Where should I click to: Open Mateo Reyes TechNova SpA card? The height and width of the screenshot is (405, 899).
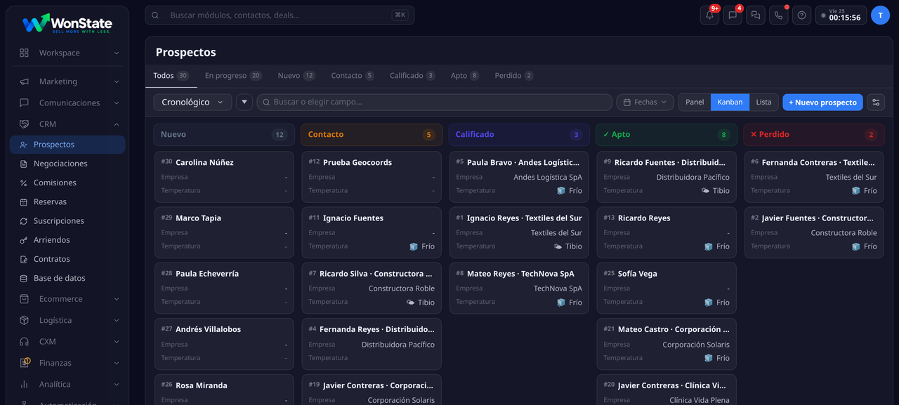[519, 288]
